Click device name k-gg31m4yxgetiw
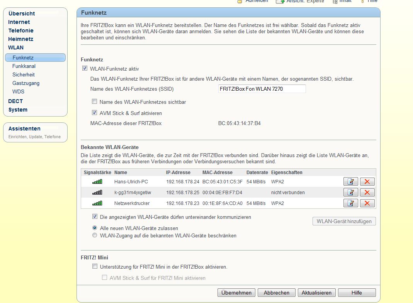This screenshot has height=303, width=413. 133,193
